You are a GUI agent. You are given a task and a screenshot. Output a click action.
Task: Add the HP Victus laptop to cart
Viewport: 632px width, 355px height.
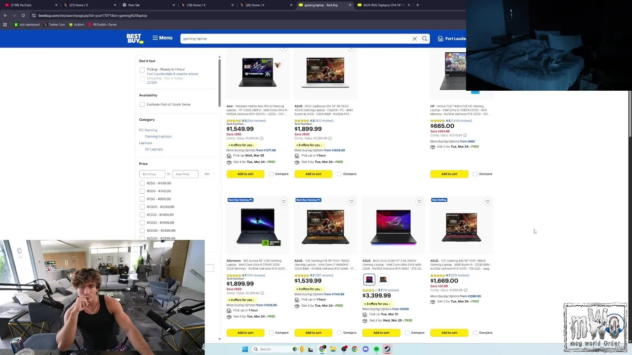tap(449, 174)
